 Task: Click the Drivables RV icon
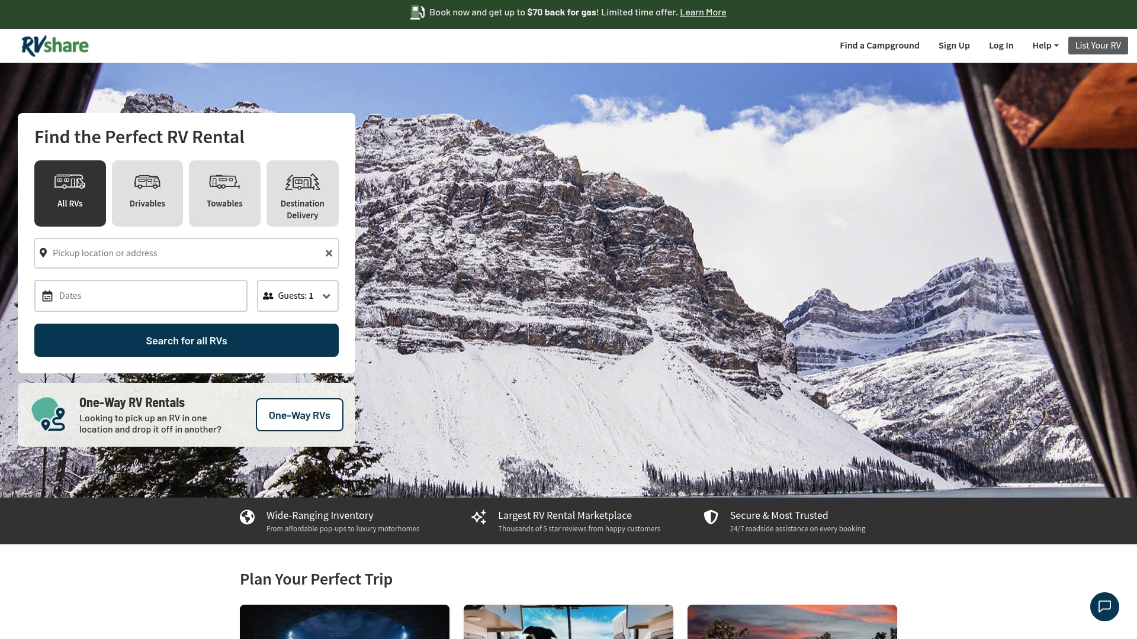pyautogui.click(x=147, y=182)
